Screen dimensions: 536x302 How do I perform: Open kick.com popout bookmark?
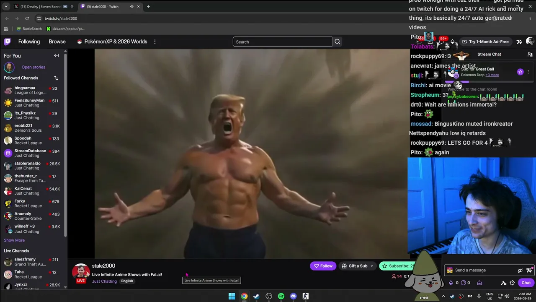[x=65, y=29]
